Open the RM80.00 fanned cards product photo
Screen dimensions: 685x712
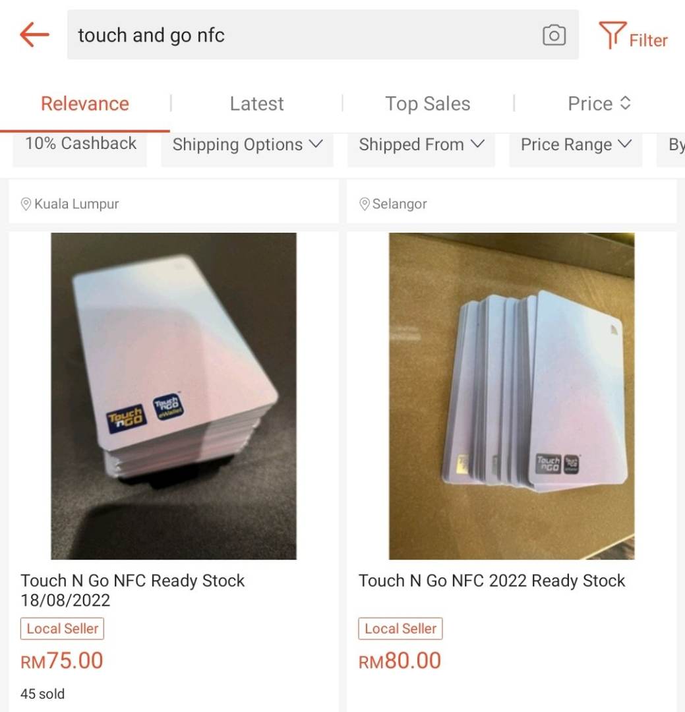tap(512, 396)
